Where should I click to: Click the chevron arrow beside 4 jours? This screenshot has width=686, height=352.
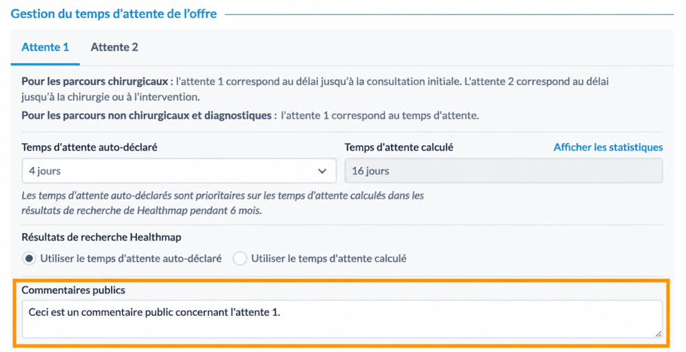(x=322, y=171)
